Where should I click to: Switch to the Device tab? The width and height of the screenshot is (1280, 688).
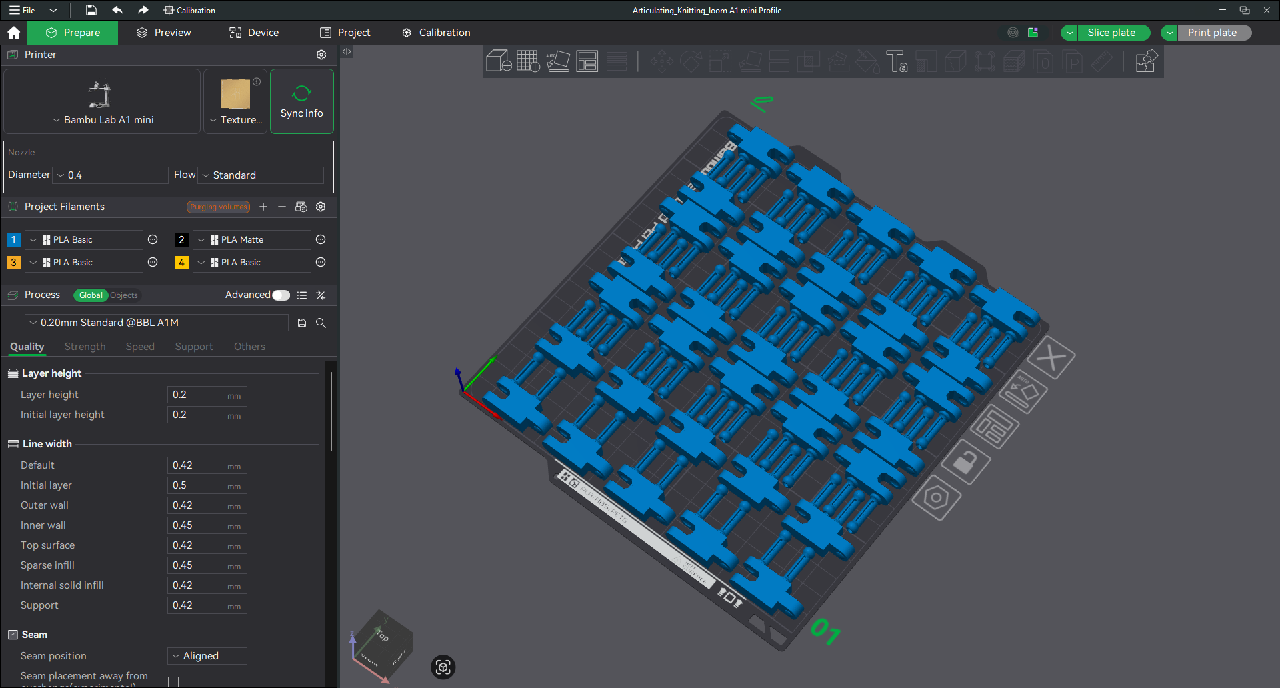click(x=254, y=33)
